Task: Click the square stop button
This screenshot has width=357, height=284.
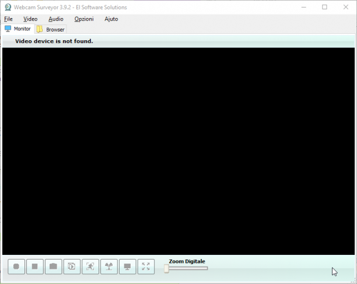Action: (35, 267)
